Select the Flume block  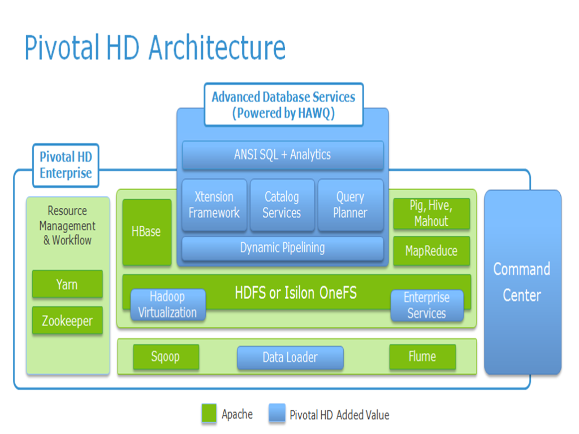tap(422, 357)
